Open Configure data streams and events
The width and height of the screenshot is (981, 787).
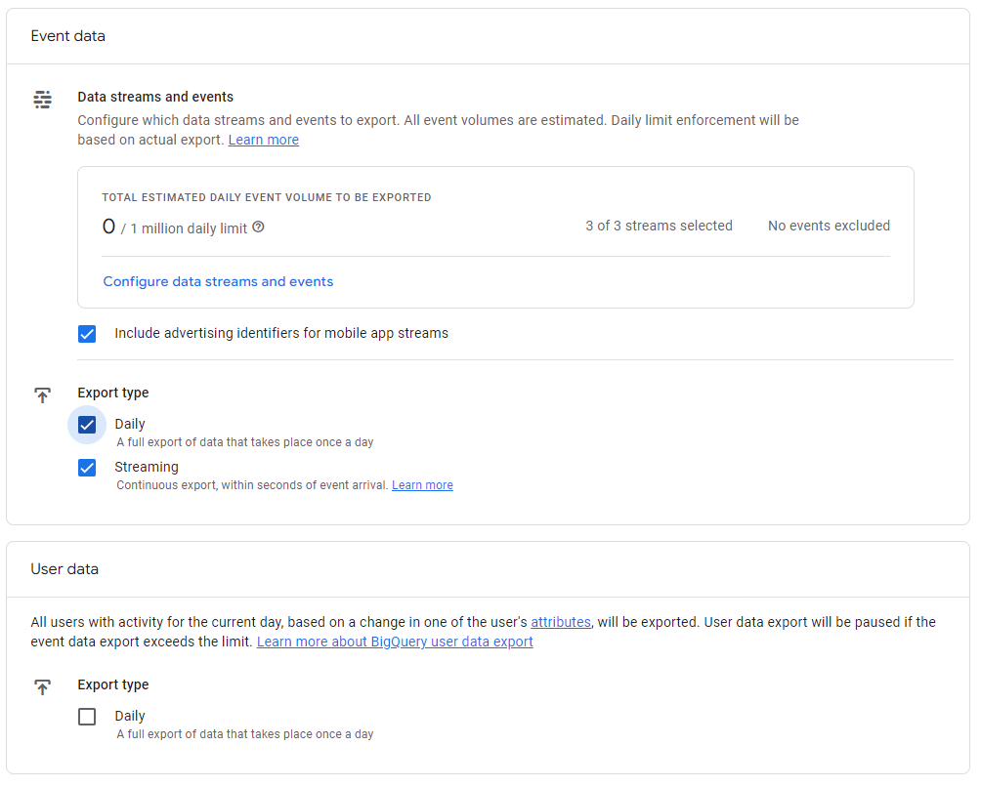(x=218, y=281)
